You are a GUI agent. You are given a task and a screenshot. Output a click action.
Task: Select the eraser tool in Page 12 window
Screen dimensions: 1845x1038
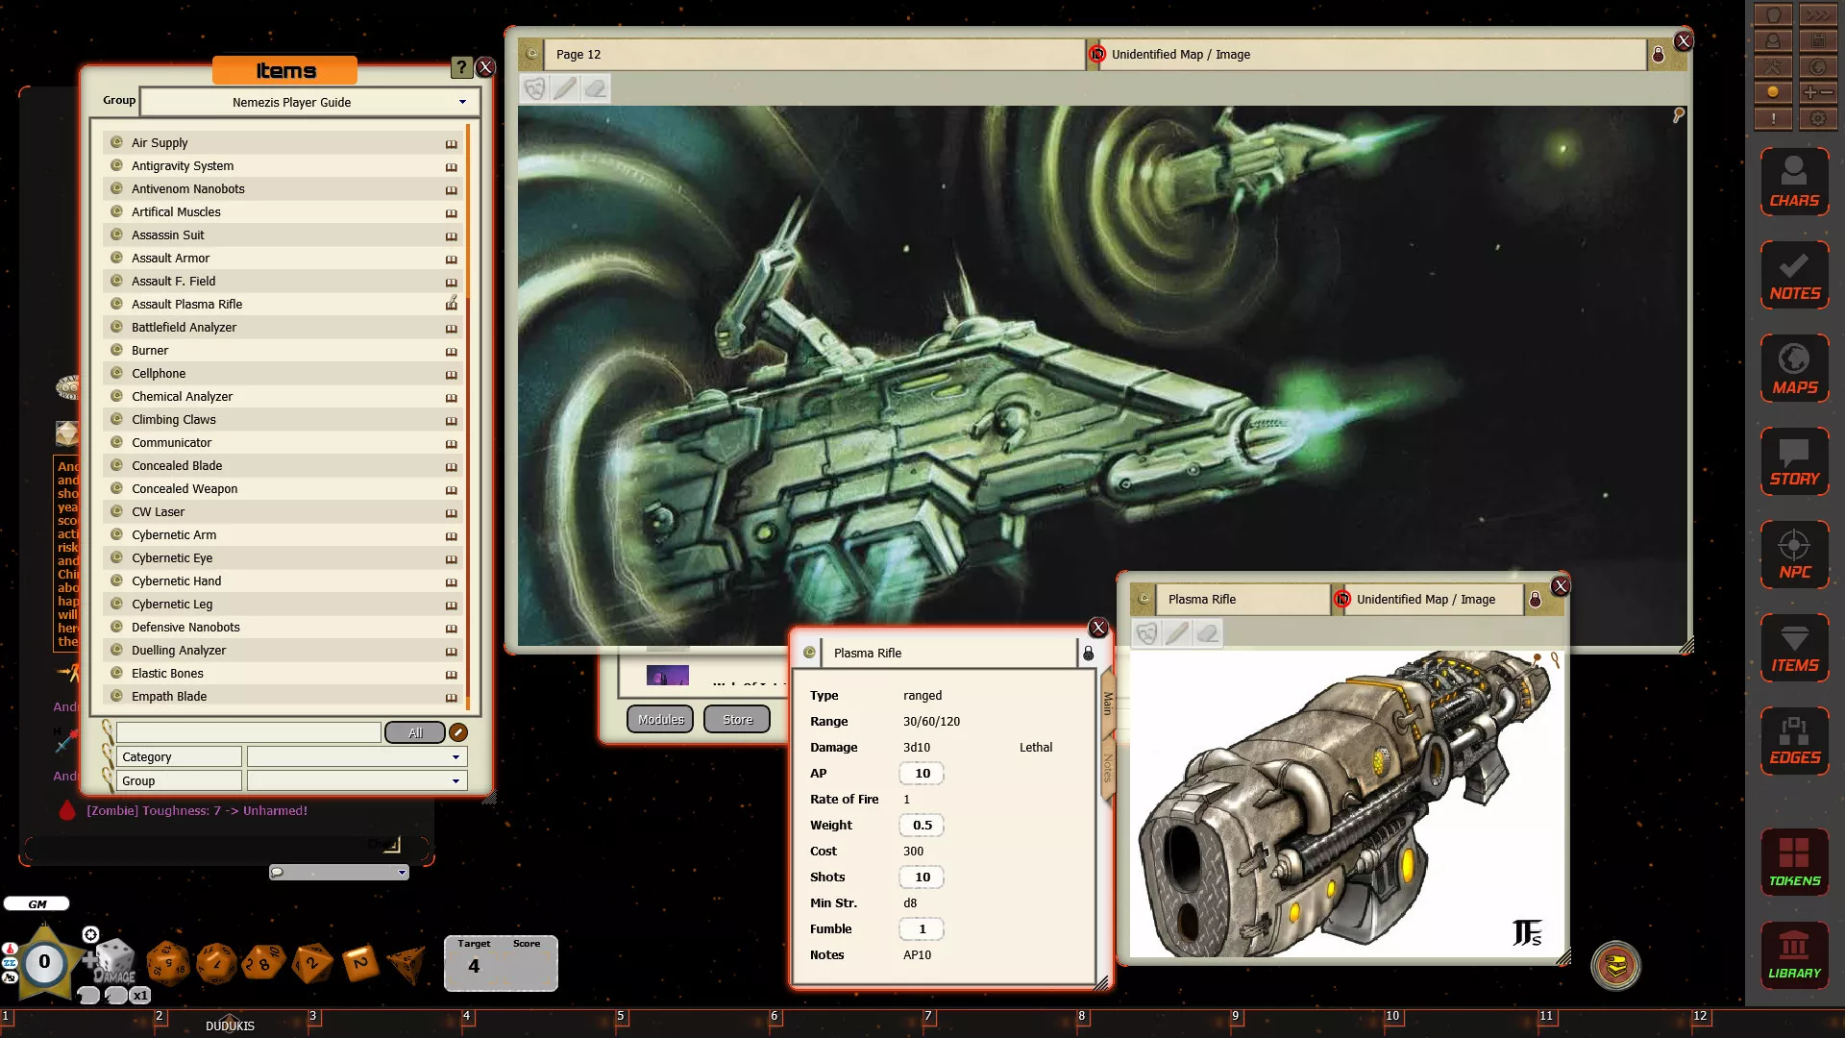point(596,89)
